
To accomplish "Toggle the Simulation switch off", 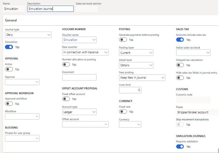I will pyautogui.click(x=9, y=47).
